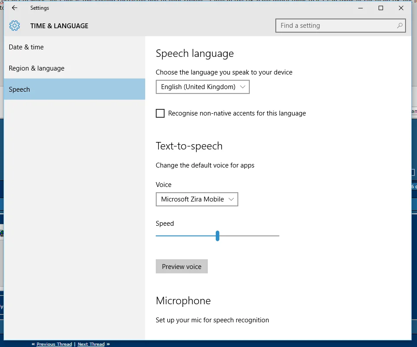Click the Voice label

click(x=164, y=185)
